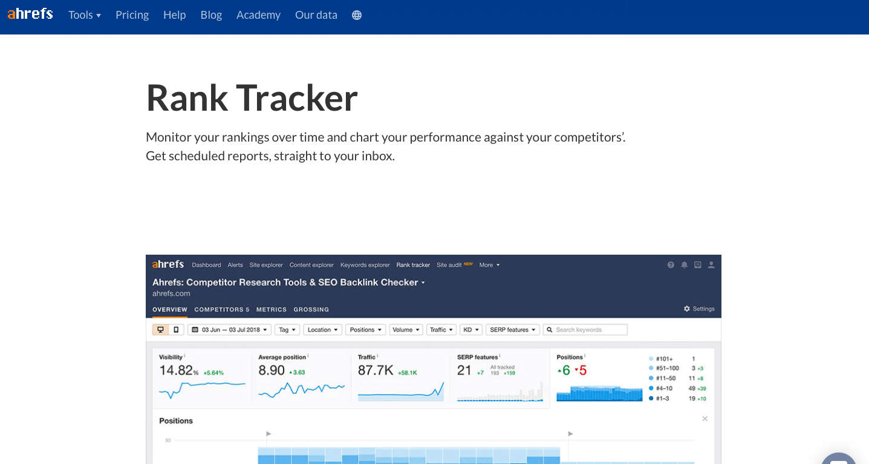Go to Site explorer
The height and width of the screenshot is (464, 869).
point(266,265)
